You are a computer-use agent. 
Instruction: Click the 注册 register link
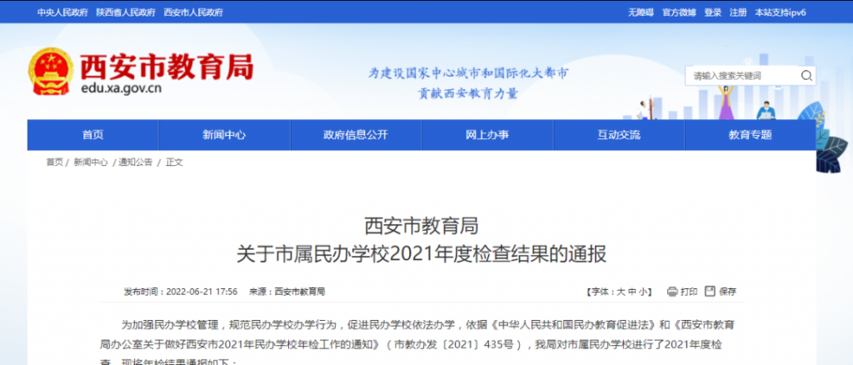(738, 12)
